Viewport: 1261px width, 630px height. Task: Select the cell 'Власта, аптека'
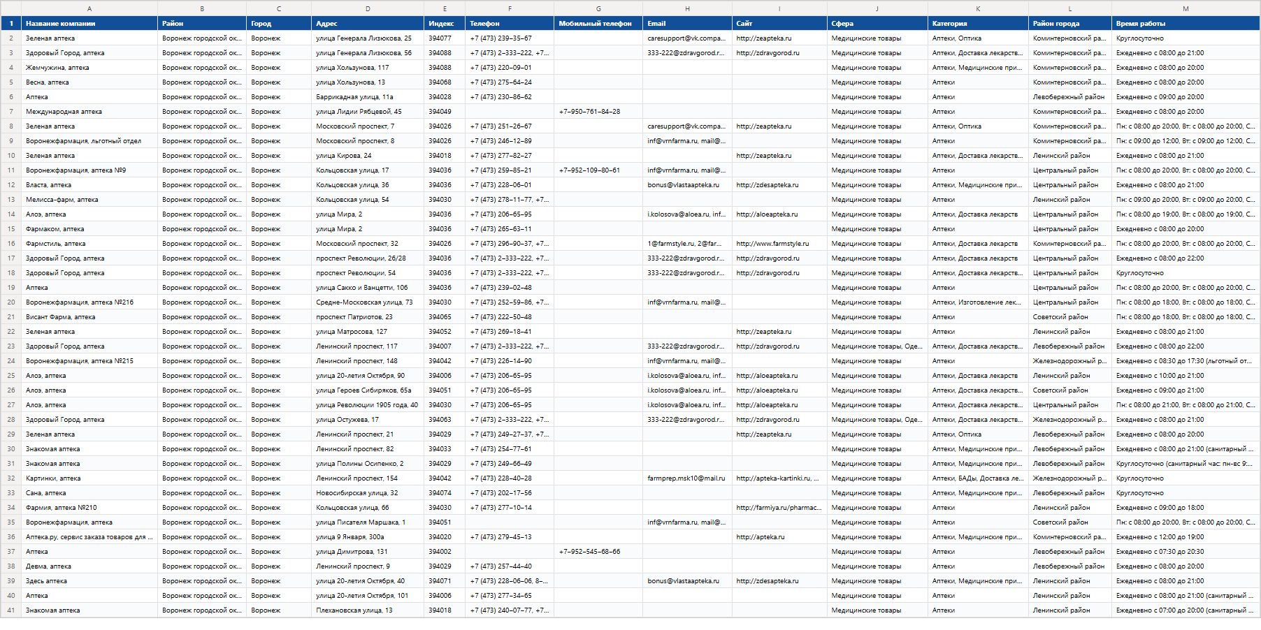pyautogui.click(x=89, y=185)
